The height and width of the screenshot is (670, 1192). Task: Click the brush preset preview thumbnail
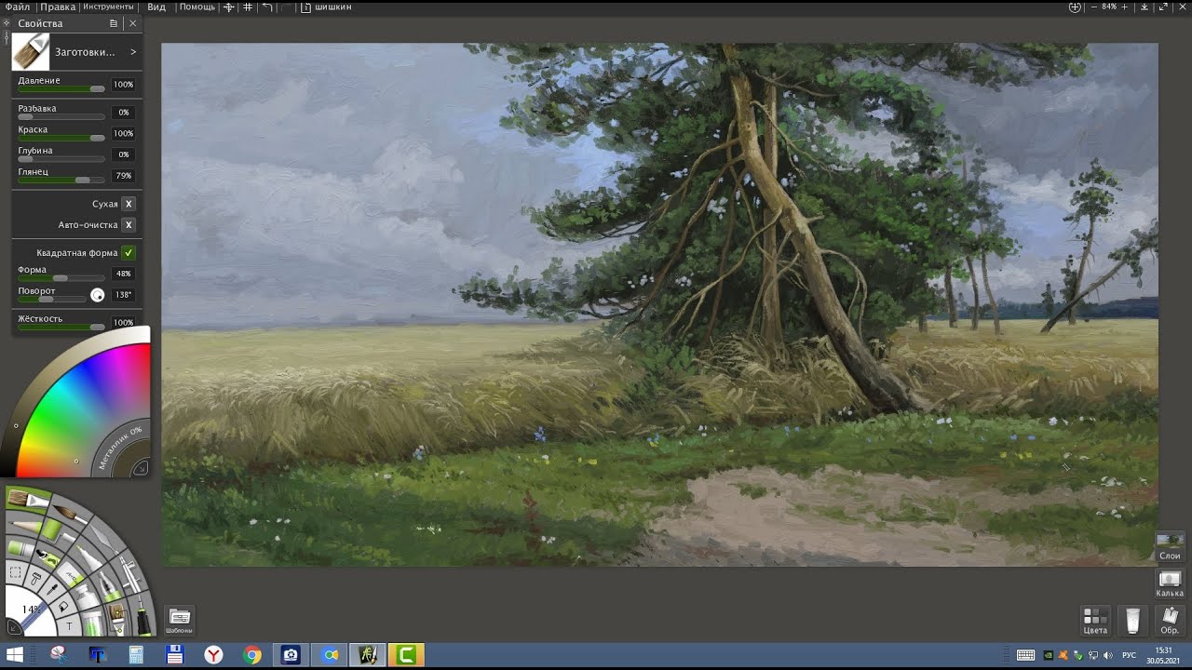30,52
